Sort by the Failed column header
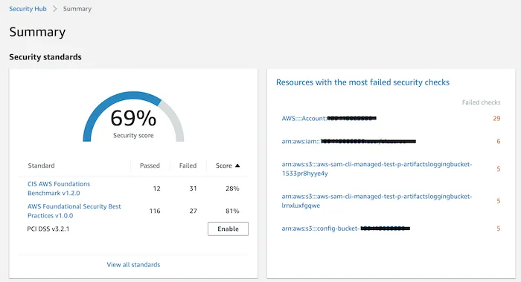 pos(188,165)
